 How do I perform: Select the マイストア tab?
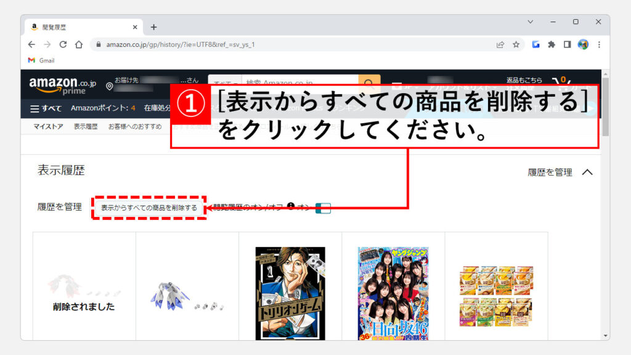click(48, 127)
